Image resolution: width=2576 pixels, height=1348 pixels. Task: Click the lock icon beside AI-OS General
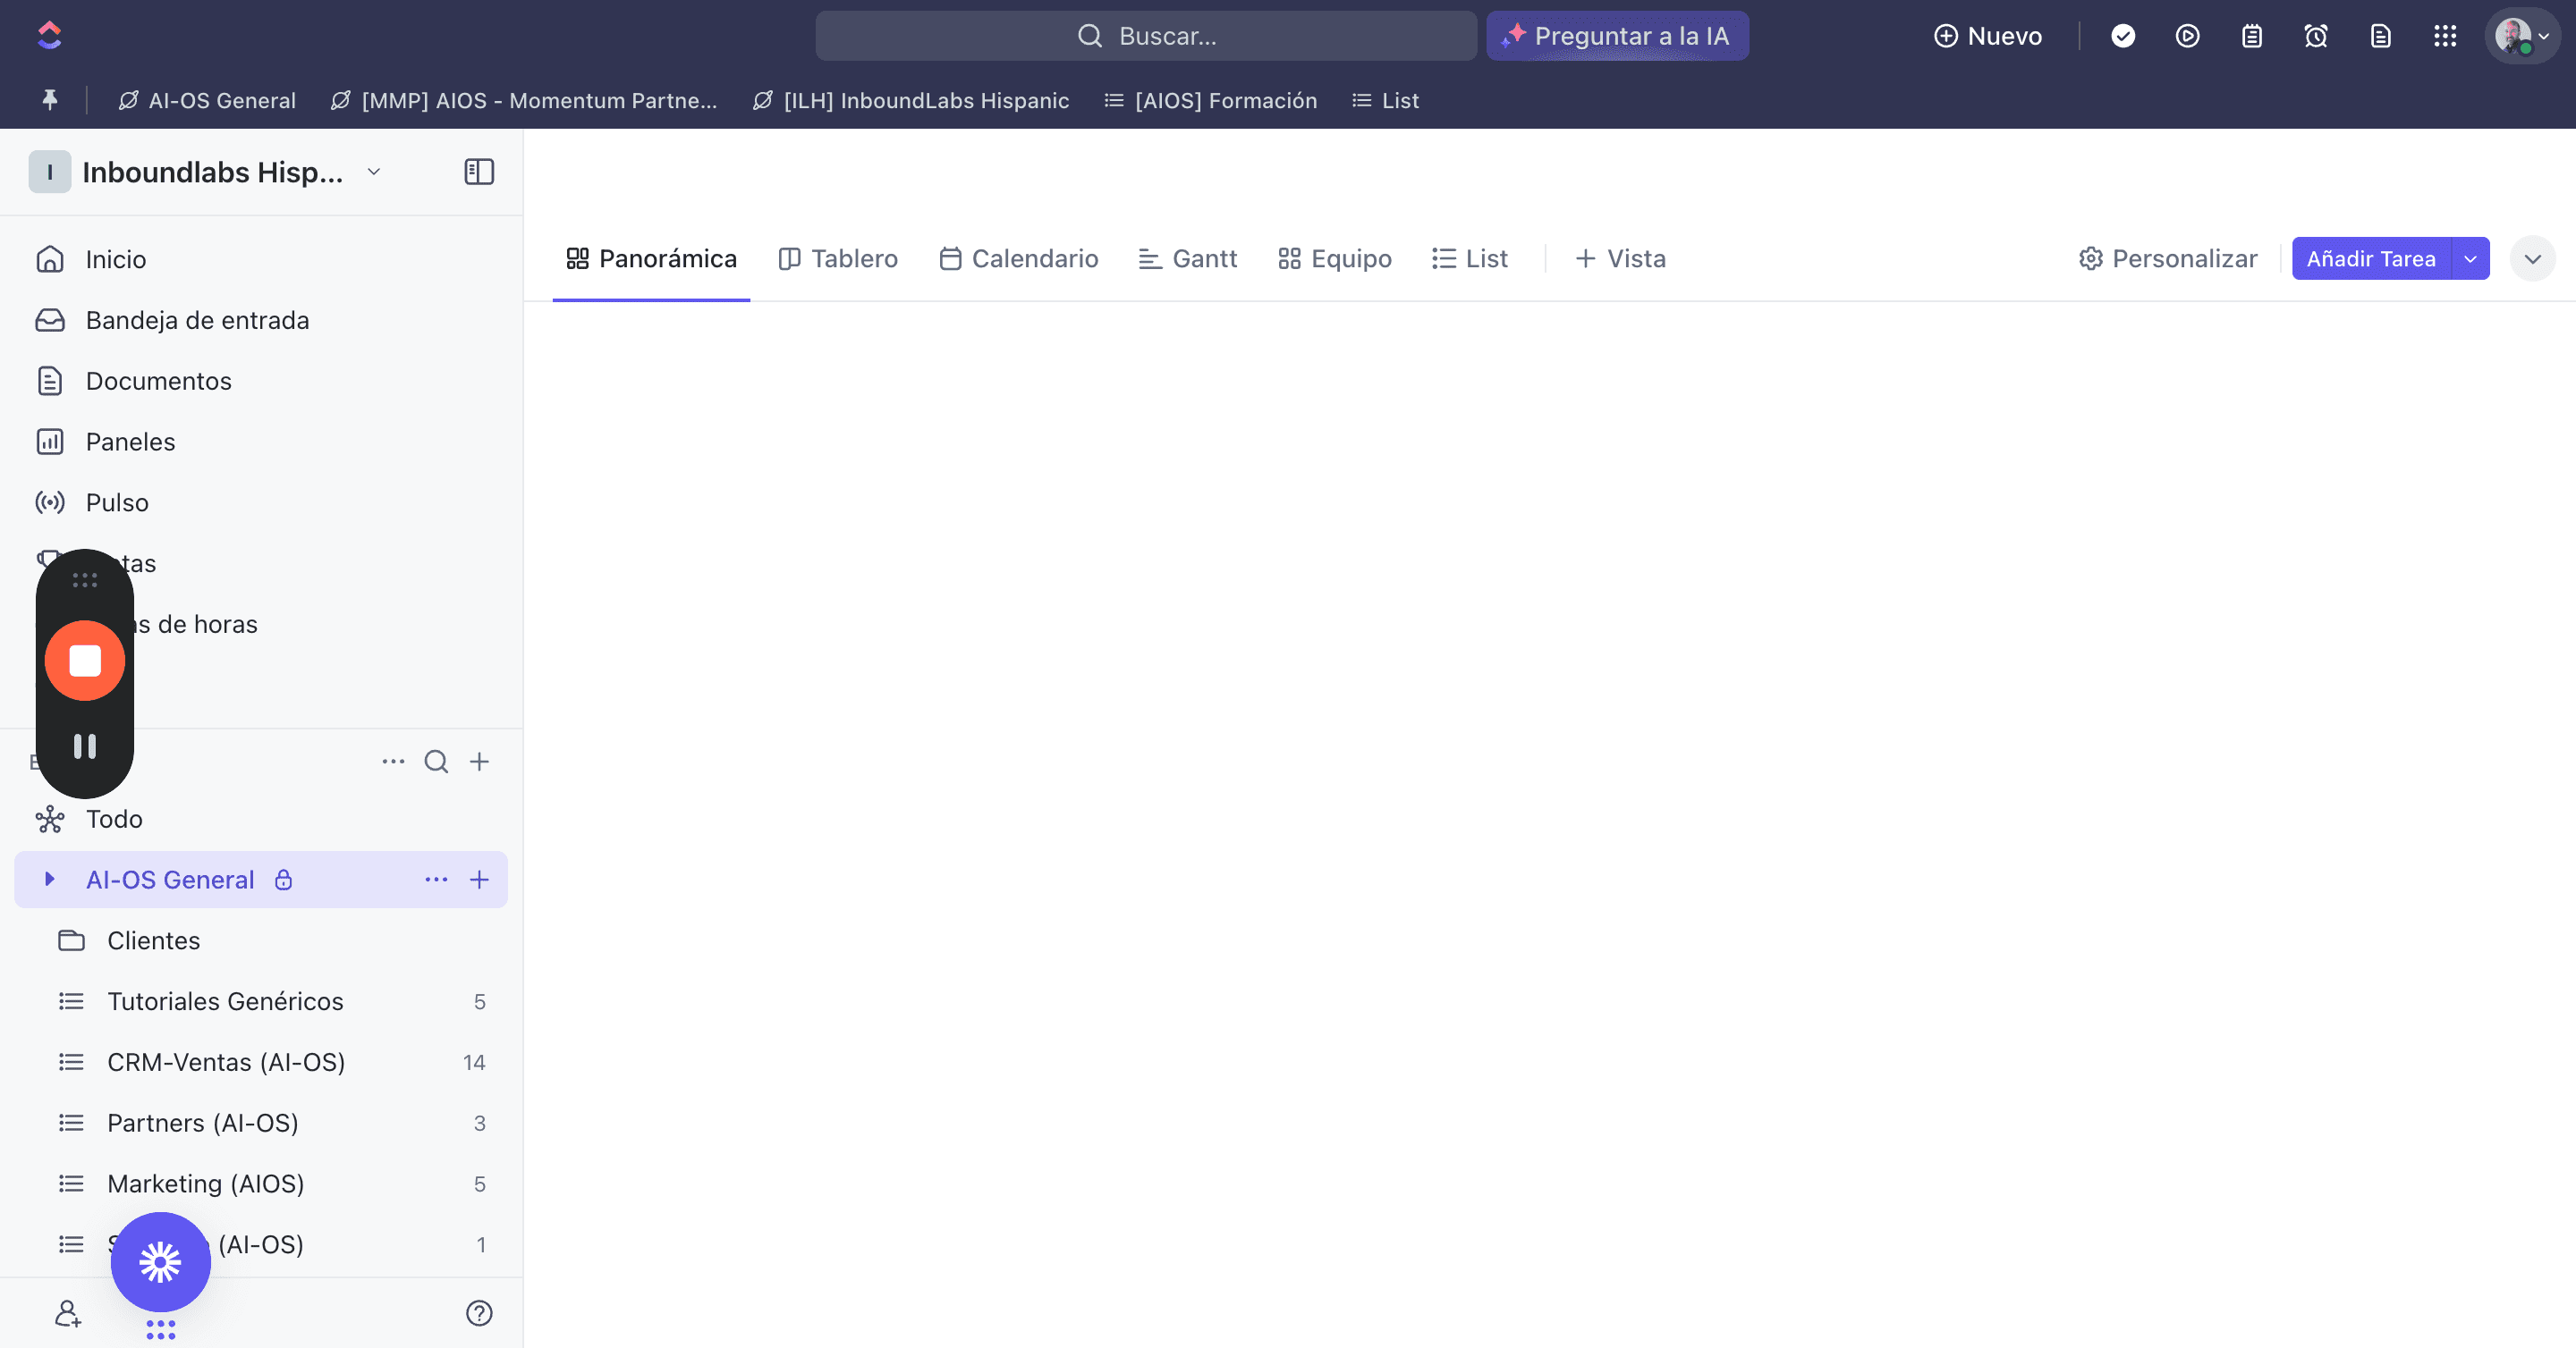point(284,880)
